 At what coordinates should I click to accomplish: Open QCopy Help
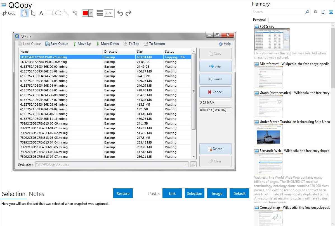225,44
